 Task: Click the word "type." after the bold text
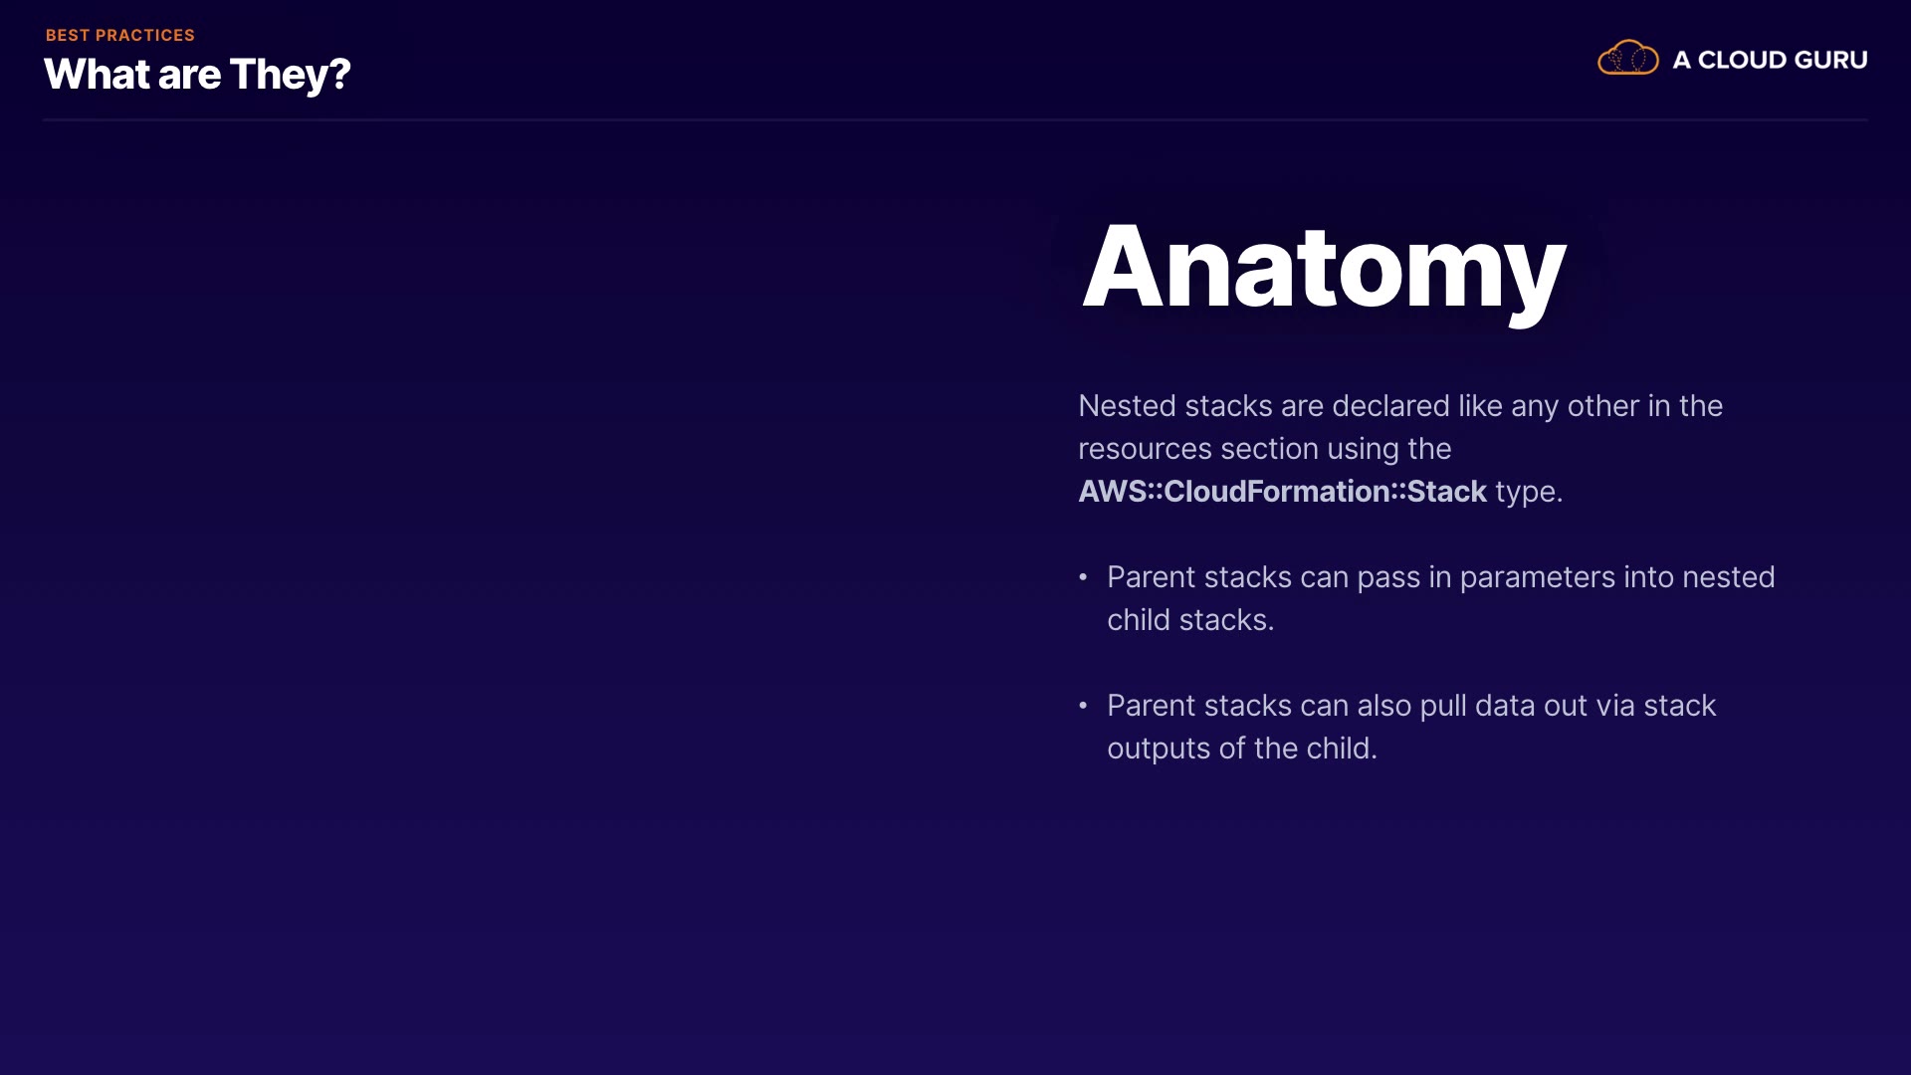[1529, 492]
